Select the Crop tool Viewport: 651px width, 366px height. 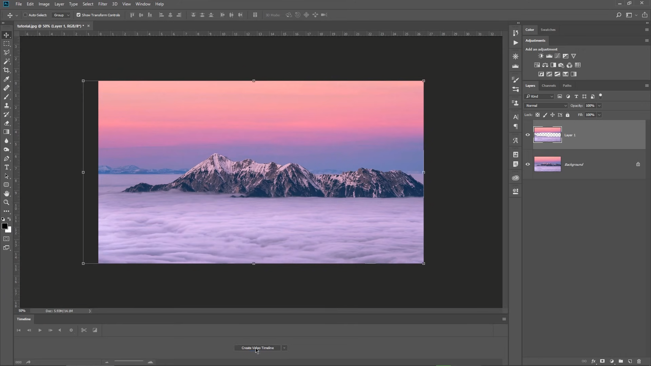6,70
